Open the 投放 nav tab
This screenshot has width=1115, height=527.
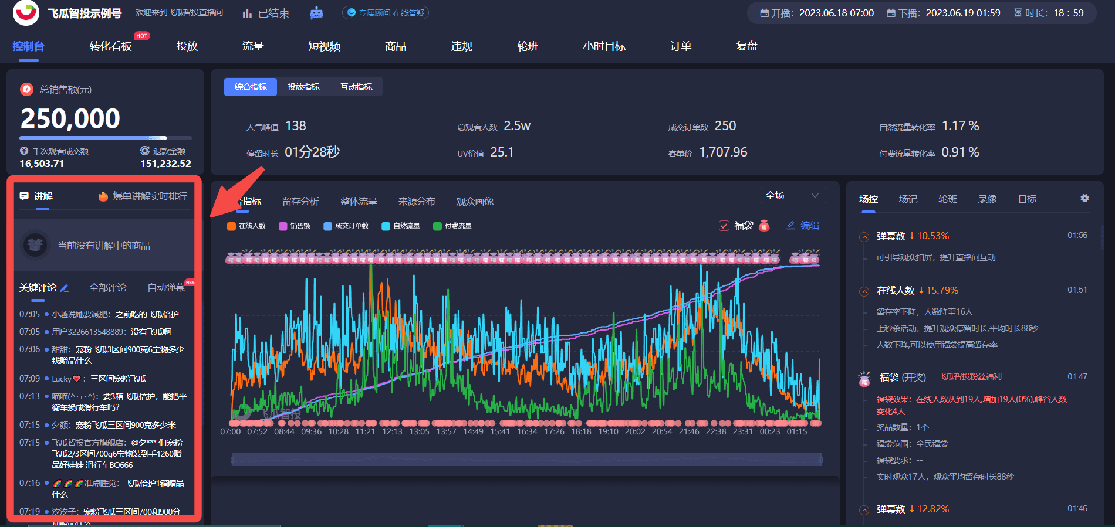pos(187,46)
